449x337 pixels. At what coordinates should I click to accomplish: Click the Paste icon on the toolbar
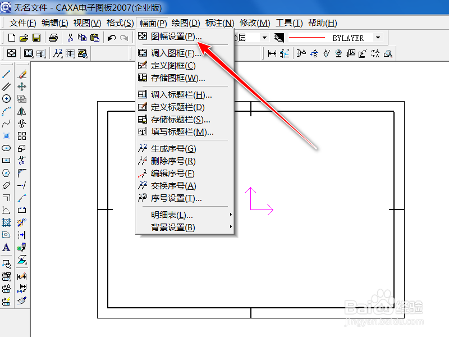click(94, 37)
